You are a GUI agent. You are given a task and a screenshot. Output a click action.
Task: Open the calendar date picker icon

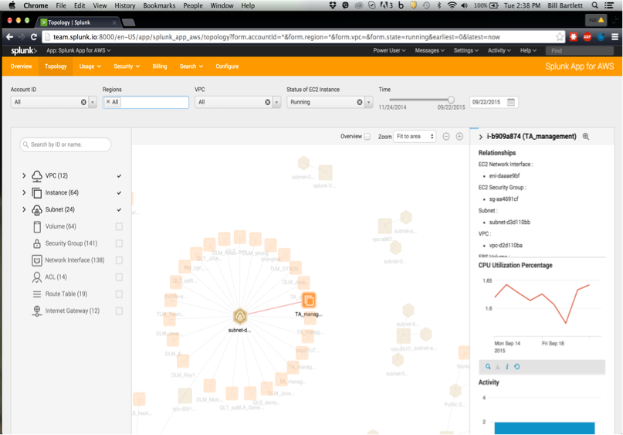point(511,102)
